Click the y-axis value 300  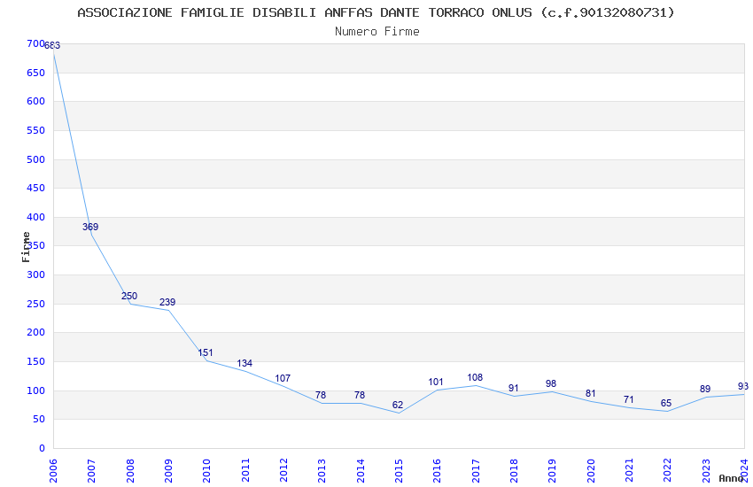click(36, 274)
